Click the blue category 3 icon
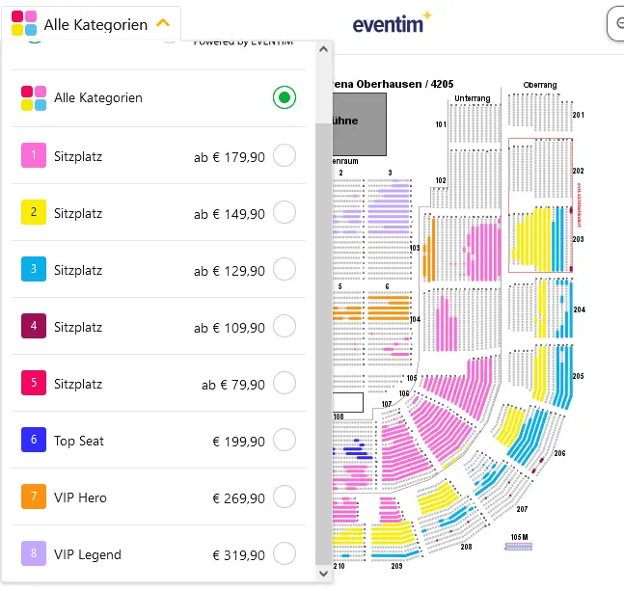 pos(34,269)
